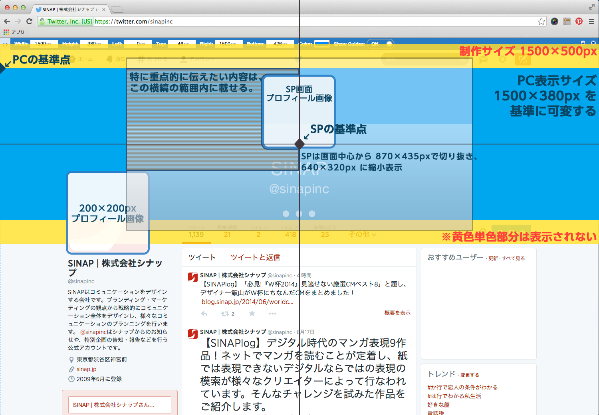599x415 pixels.
Task: Click 概要を表示 on first tweet
Action: [397, 313]
